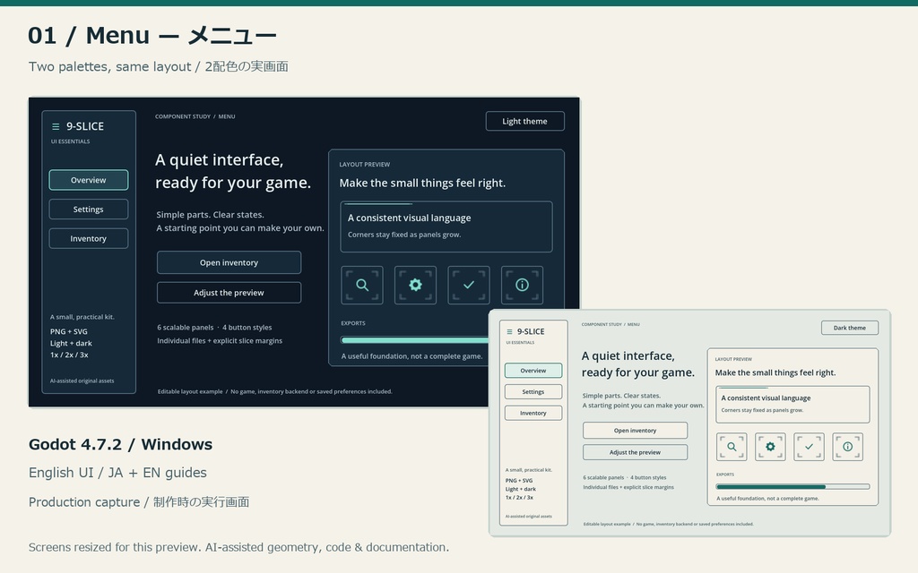Screen dimensions: 918x573
Task: Open the hamburger menu in dark sidebar
Action: tap(56, 126)
